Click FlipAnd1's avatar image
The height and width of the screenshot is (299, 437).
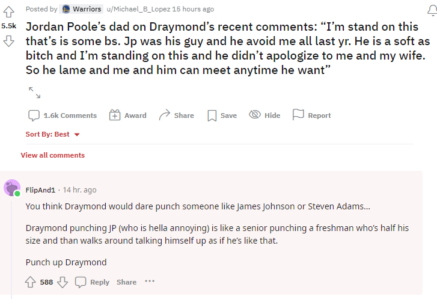(12, 188)
